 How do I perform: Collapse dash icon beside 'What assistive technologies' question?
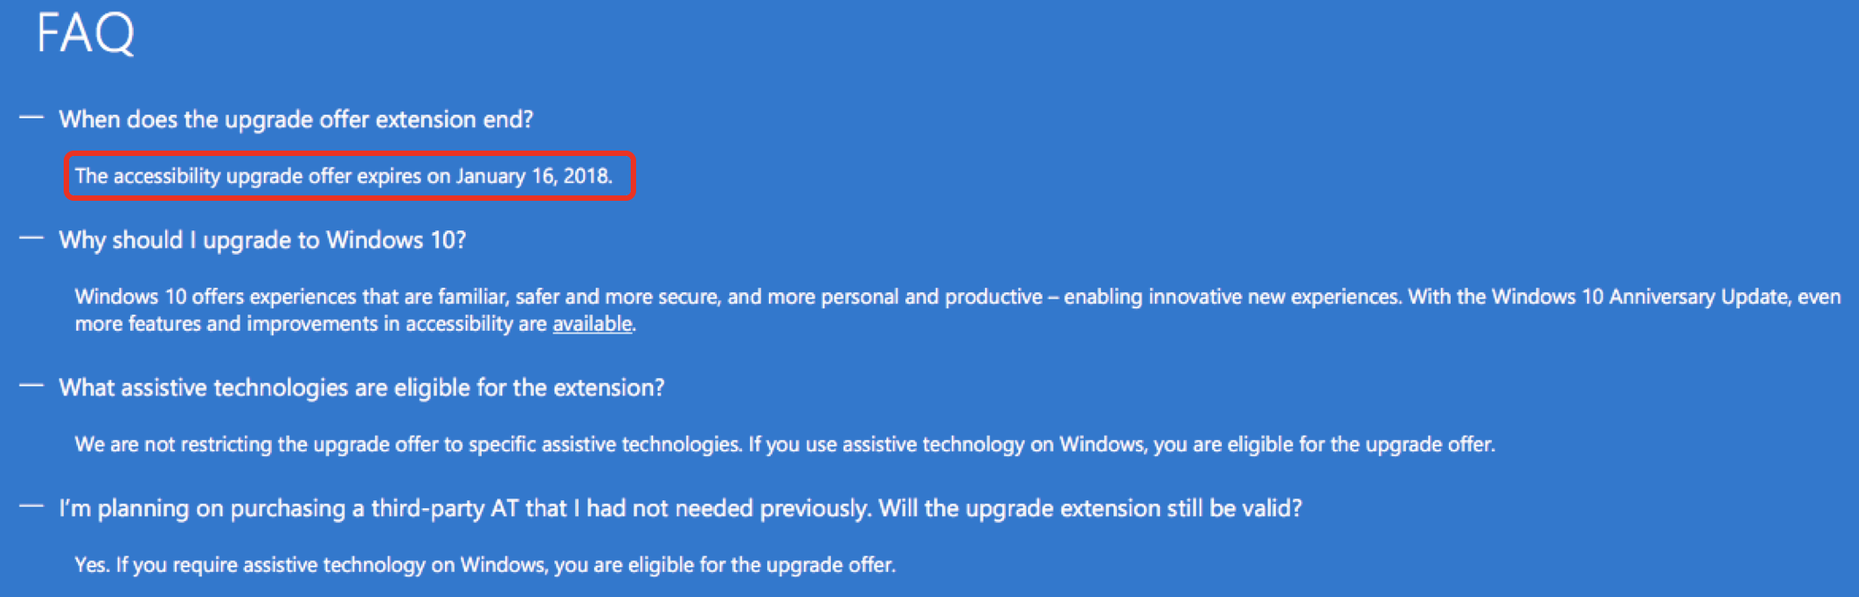click(x=31, y=386)
